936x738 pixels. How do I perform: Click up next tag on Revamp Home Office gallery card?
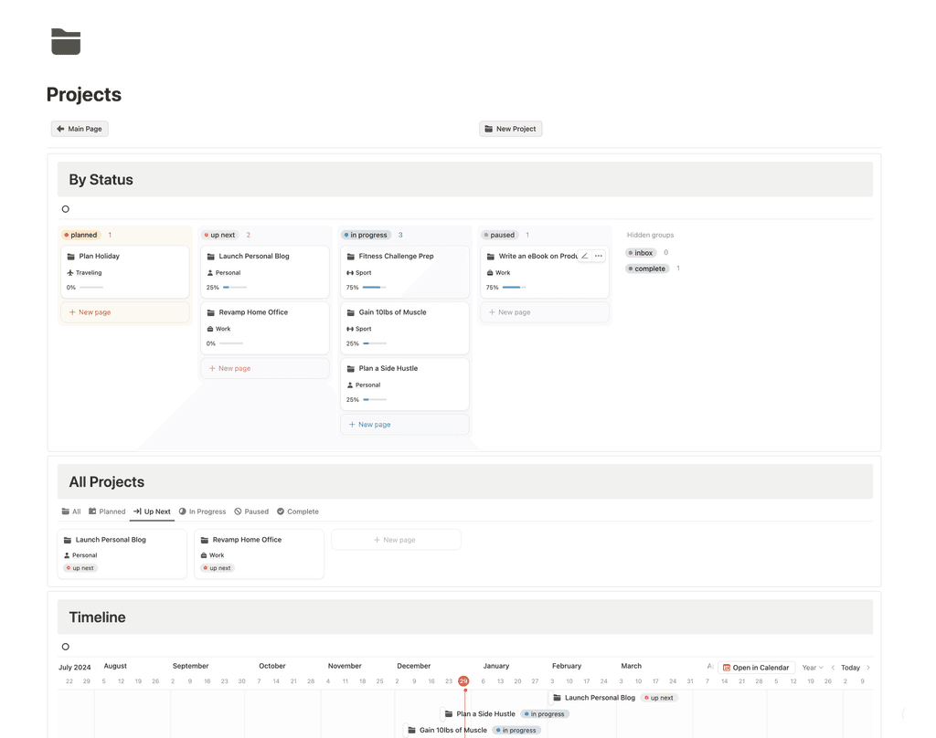point(218,568)
